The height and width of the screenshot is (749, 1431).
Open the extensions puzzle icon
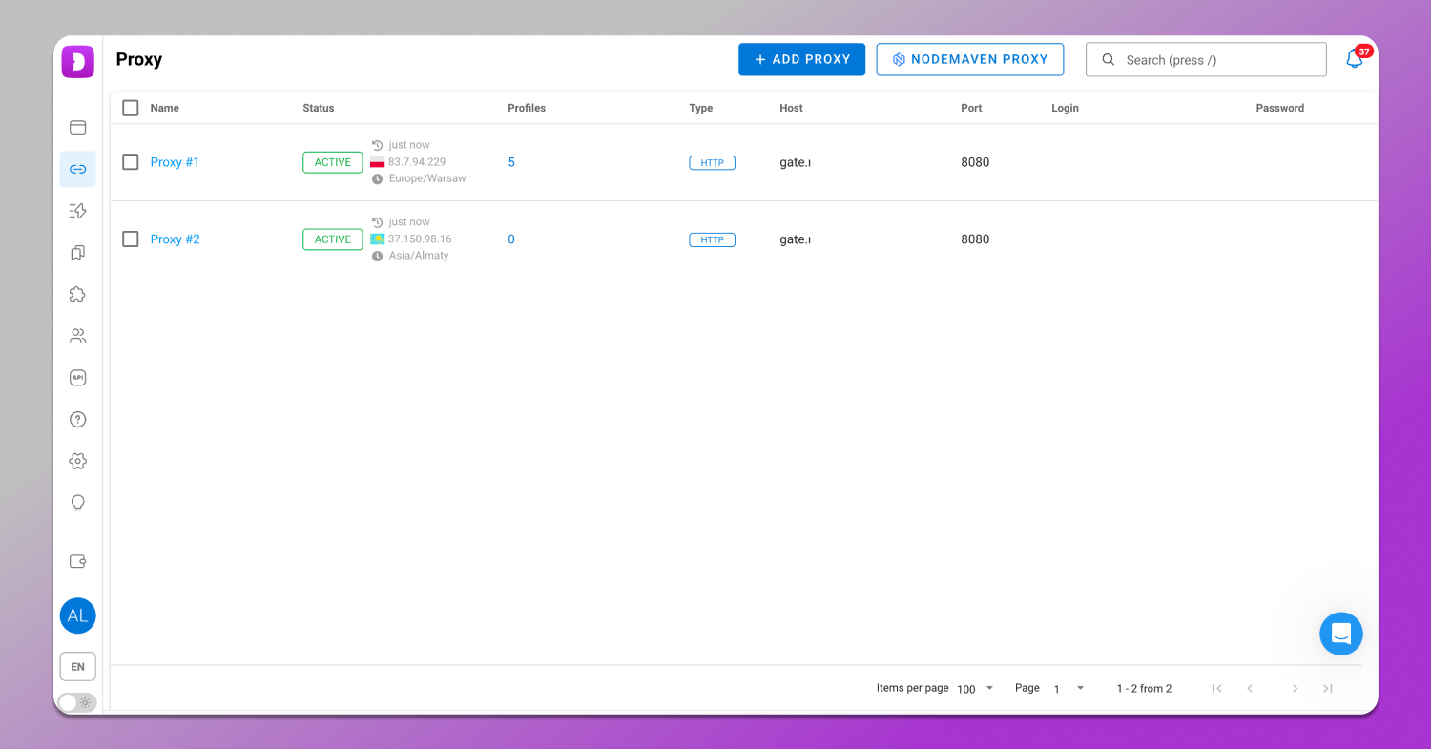click(x=78, y=294)
